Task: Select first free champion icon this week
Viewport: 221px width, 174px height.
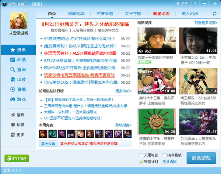Action: 43,134
